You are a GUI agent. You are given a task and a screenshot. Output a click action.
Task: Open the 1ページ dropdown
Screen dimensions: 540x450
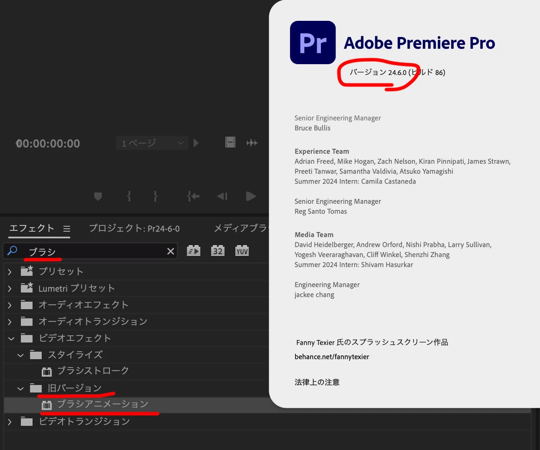(x=152, y=143)
